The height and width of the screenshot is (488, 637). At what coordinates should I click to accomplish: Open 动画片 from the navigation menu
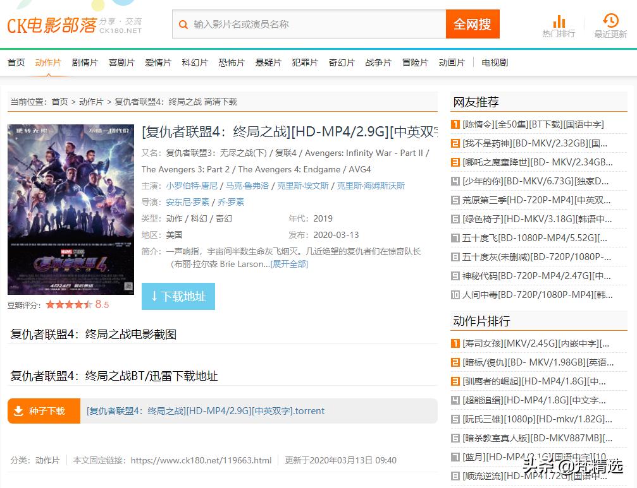452,62
